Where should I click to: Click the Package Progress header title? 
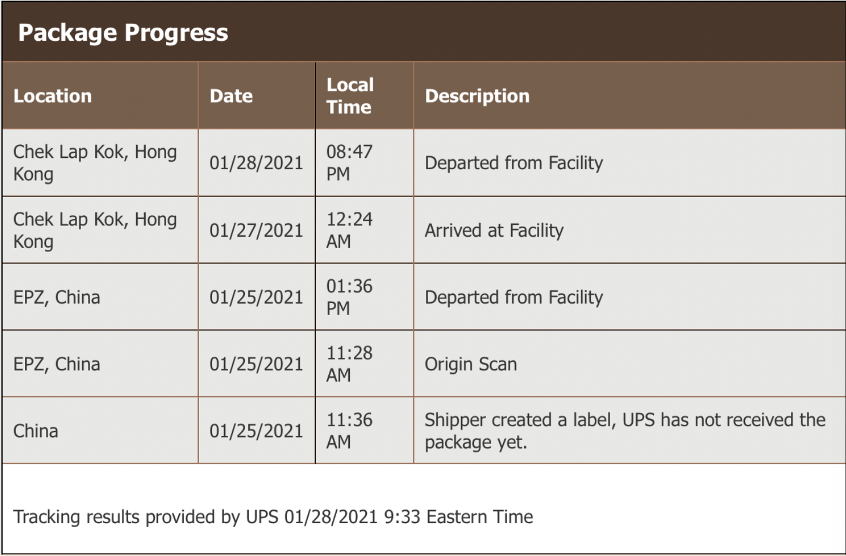pyautogui.click(x=123, y=33)
